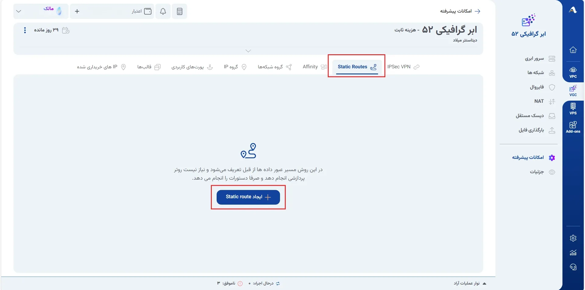Viewport: 585px width, 290px height.
Task: Open سرور ابری in the sidebar
Action: click(540, 58)
